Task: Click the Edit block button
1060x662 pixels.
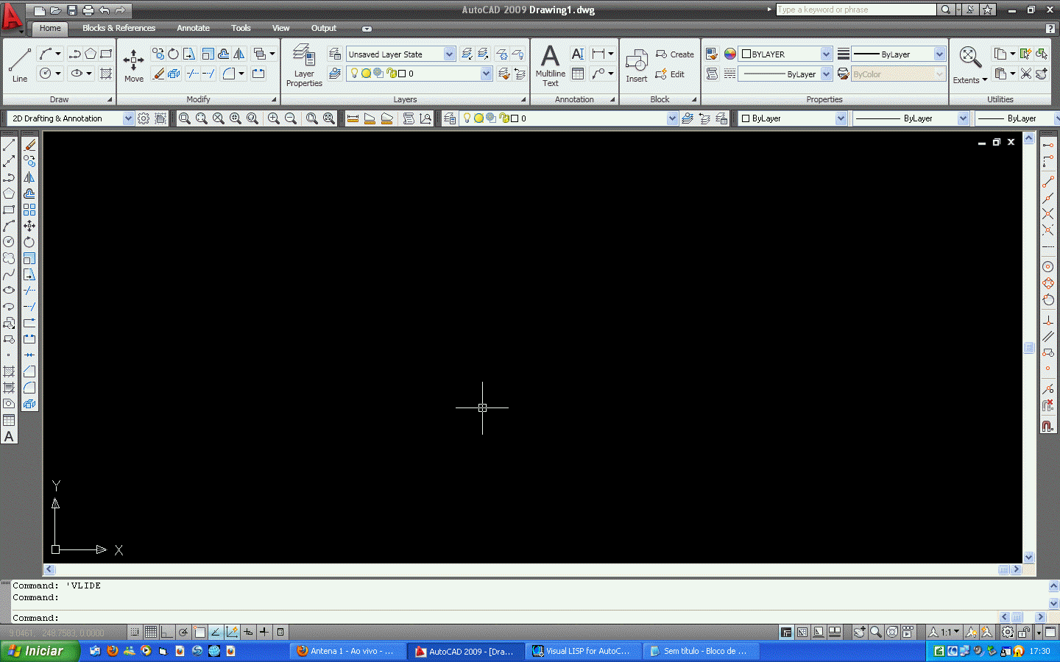Action: coord(670,74)
